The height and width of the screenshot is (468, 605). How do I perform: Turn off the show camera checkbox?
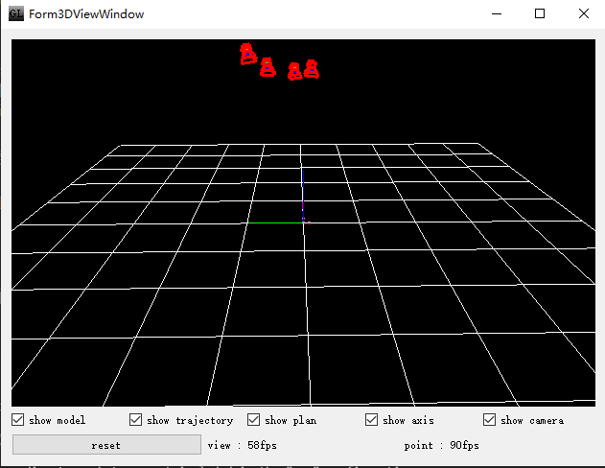point(489,420)
